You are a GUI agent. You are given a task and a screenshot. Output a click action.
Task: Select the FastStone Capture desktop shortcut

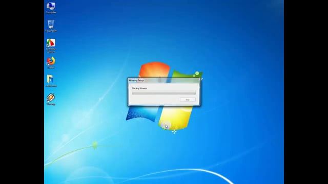click(51, 45)
